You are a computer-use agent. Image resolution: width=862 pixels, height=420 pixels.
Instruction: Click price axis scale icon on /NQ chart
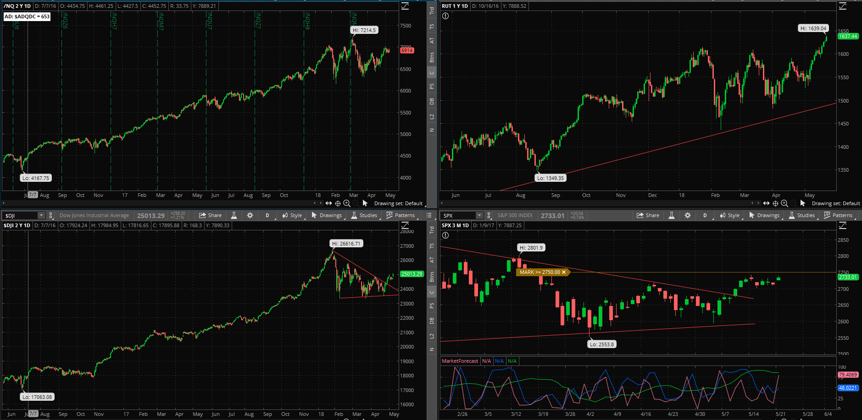(x=405, y=6)
